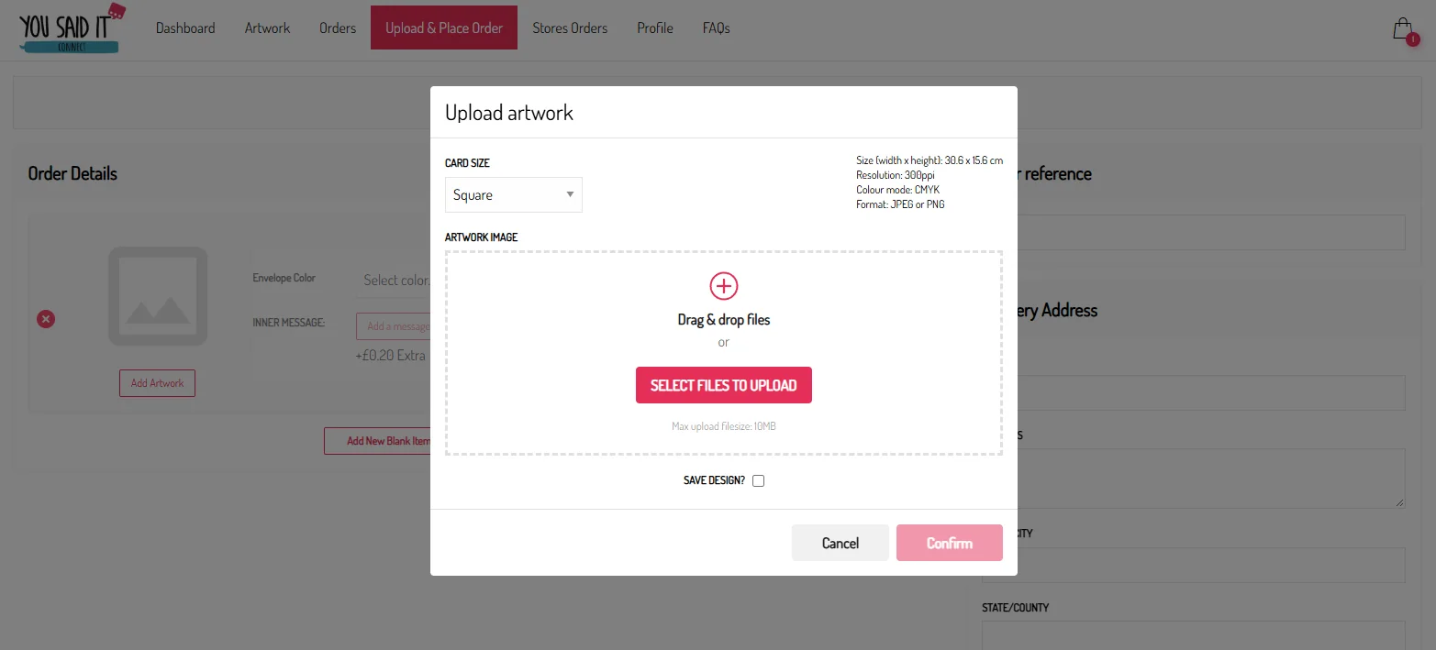This screenshot has width=1436, height=650.
Task: Open the FAQs menu item
Action: [x=717, y=28]
